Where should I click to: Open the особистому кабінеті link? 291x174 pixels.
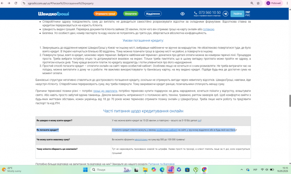[167, 130]
